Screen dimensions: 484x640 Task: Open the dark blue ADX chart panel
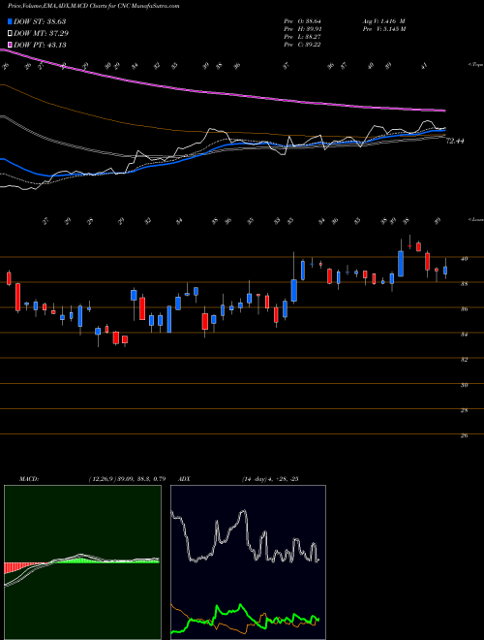(248, 562)
